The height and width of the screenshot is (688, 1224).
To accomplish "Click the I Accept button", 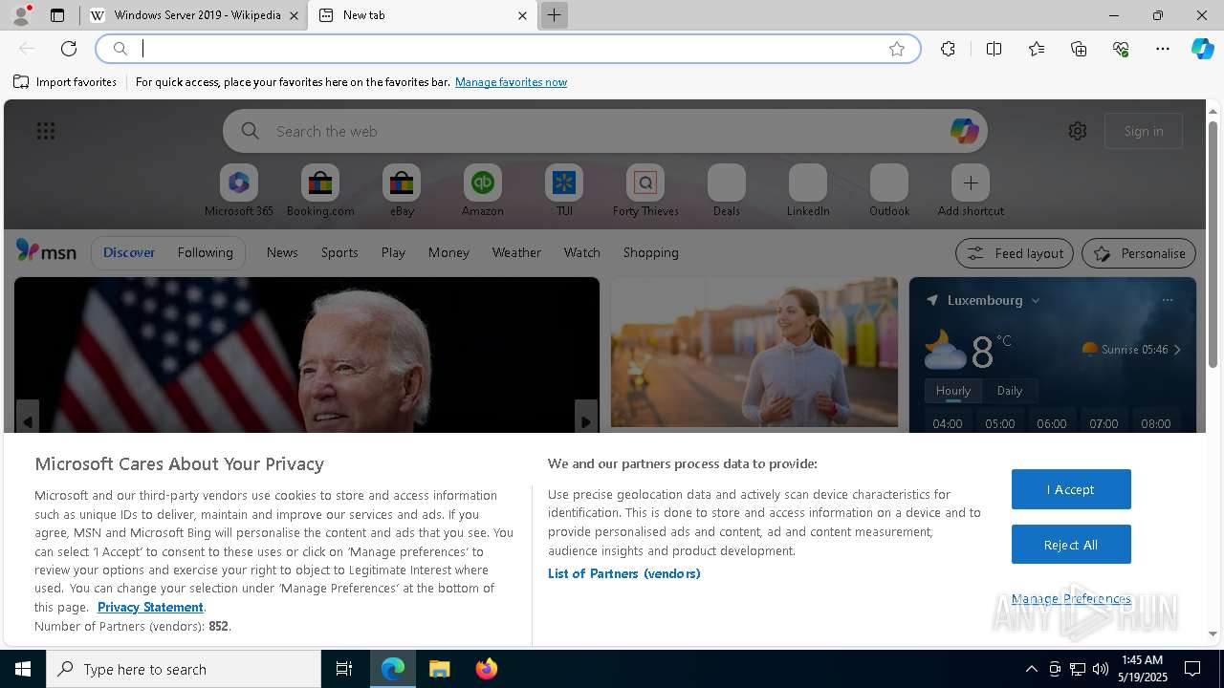I will point(1071,489).
